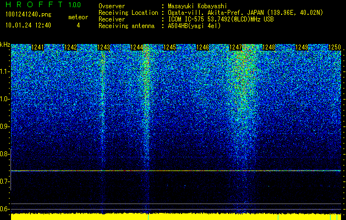Image resolution: width=346 pixels, height=220 pixels.
Task: Click the 1241 time marker
Action: (38, 47)
